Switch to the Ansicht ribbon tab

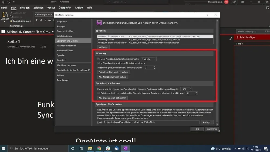pos(79,8)
